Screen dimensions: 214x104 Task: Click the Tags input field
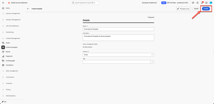[117, 62]
